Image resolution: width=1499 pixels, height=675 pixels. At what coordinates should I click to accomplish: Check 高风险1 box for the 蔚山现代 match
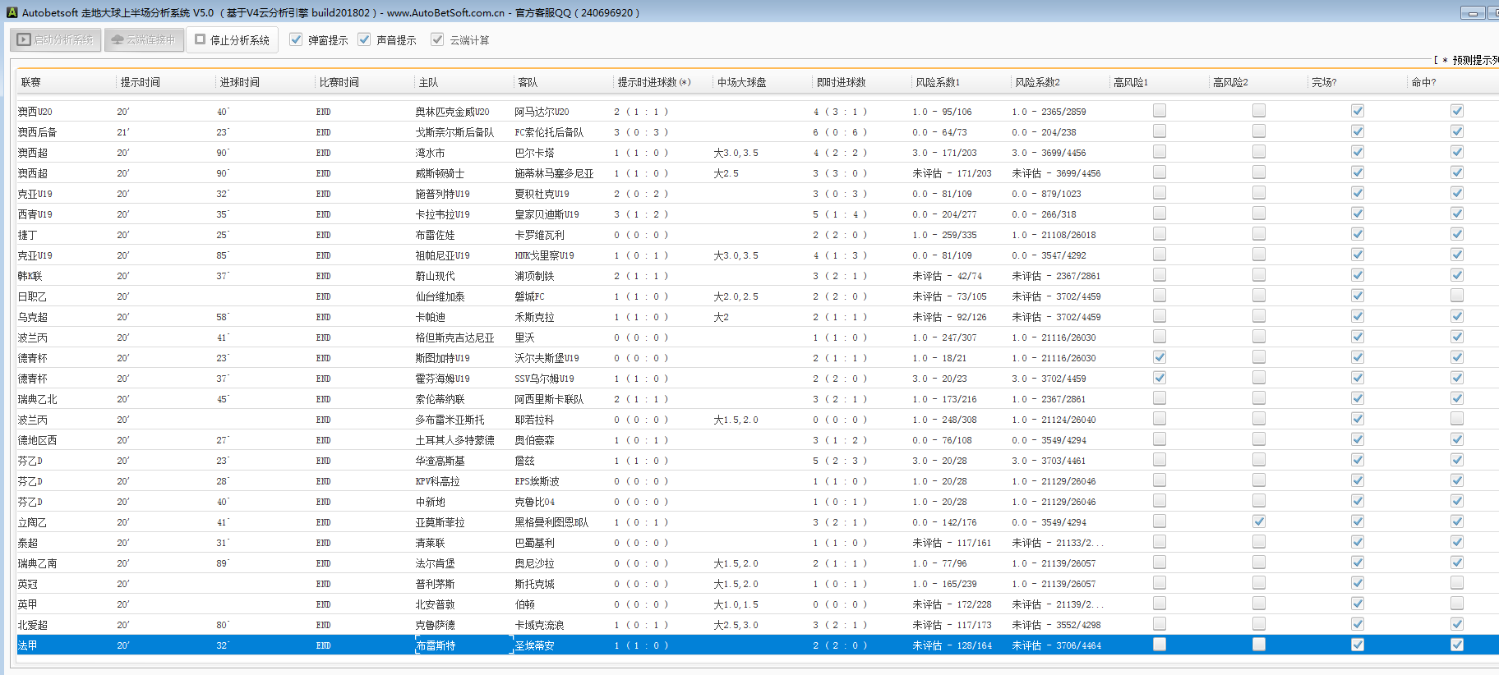coord(1160,275)
